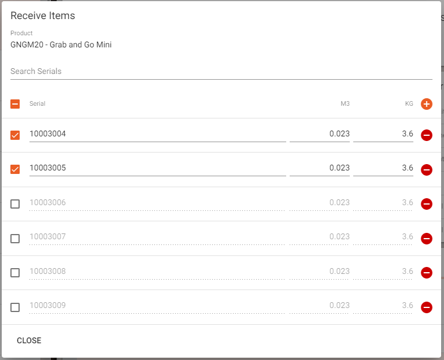This screenshot has width=444, height=360.
Task: Edit the serial number field 10003004
Action: pyautogui.click(x=157, y=134)
